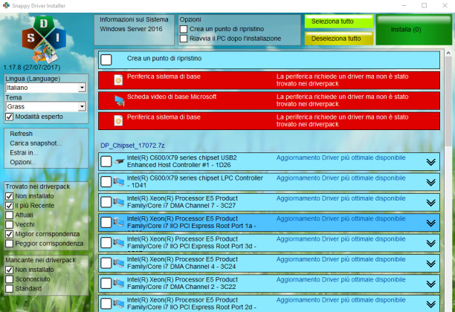
Task: Click the SDI hexagon logo
Action: (44, 39)
